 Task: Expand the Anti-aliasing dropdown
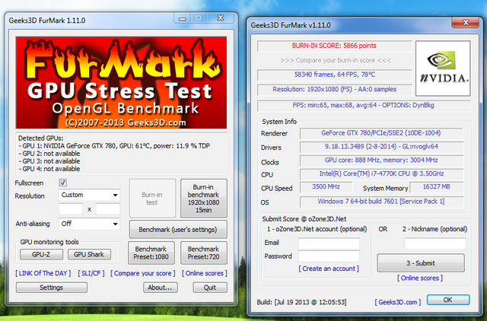(x=89, y=224)
